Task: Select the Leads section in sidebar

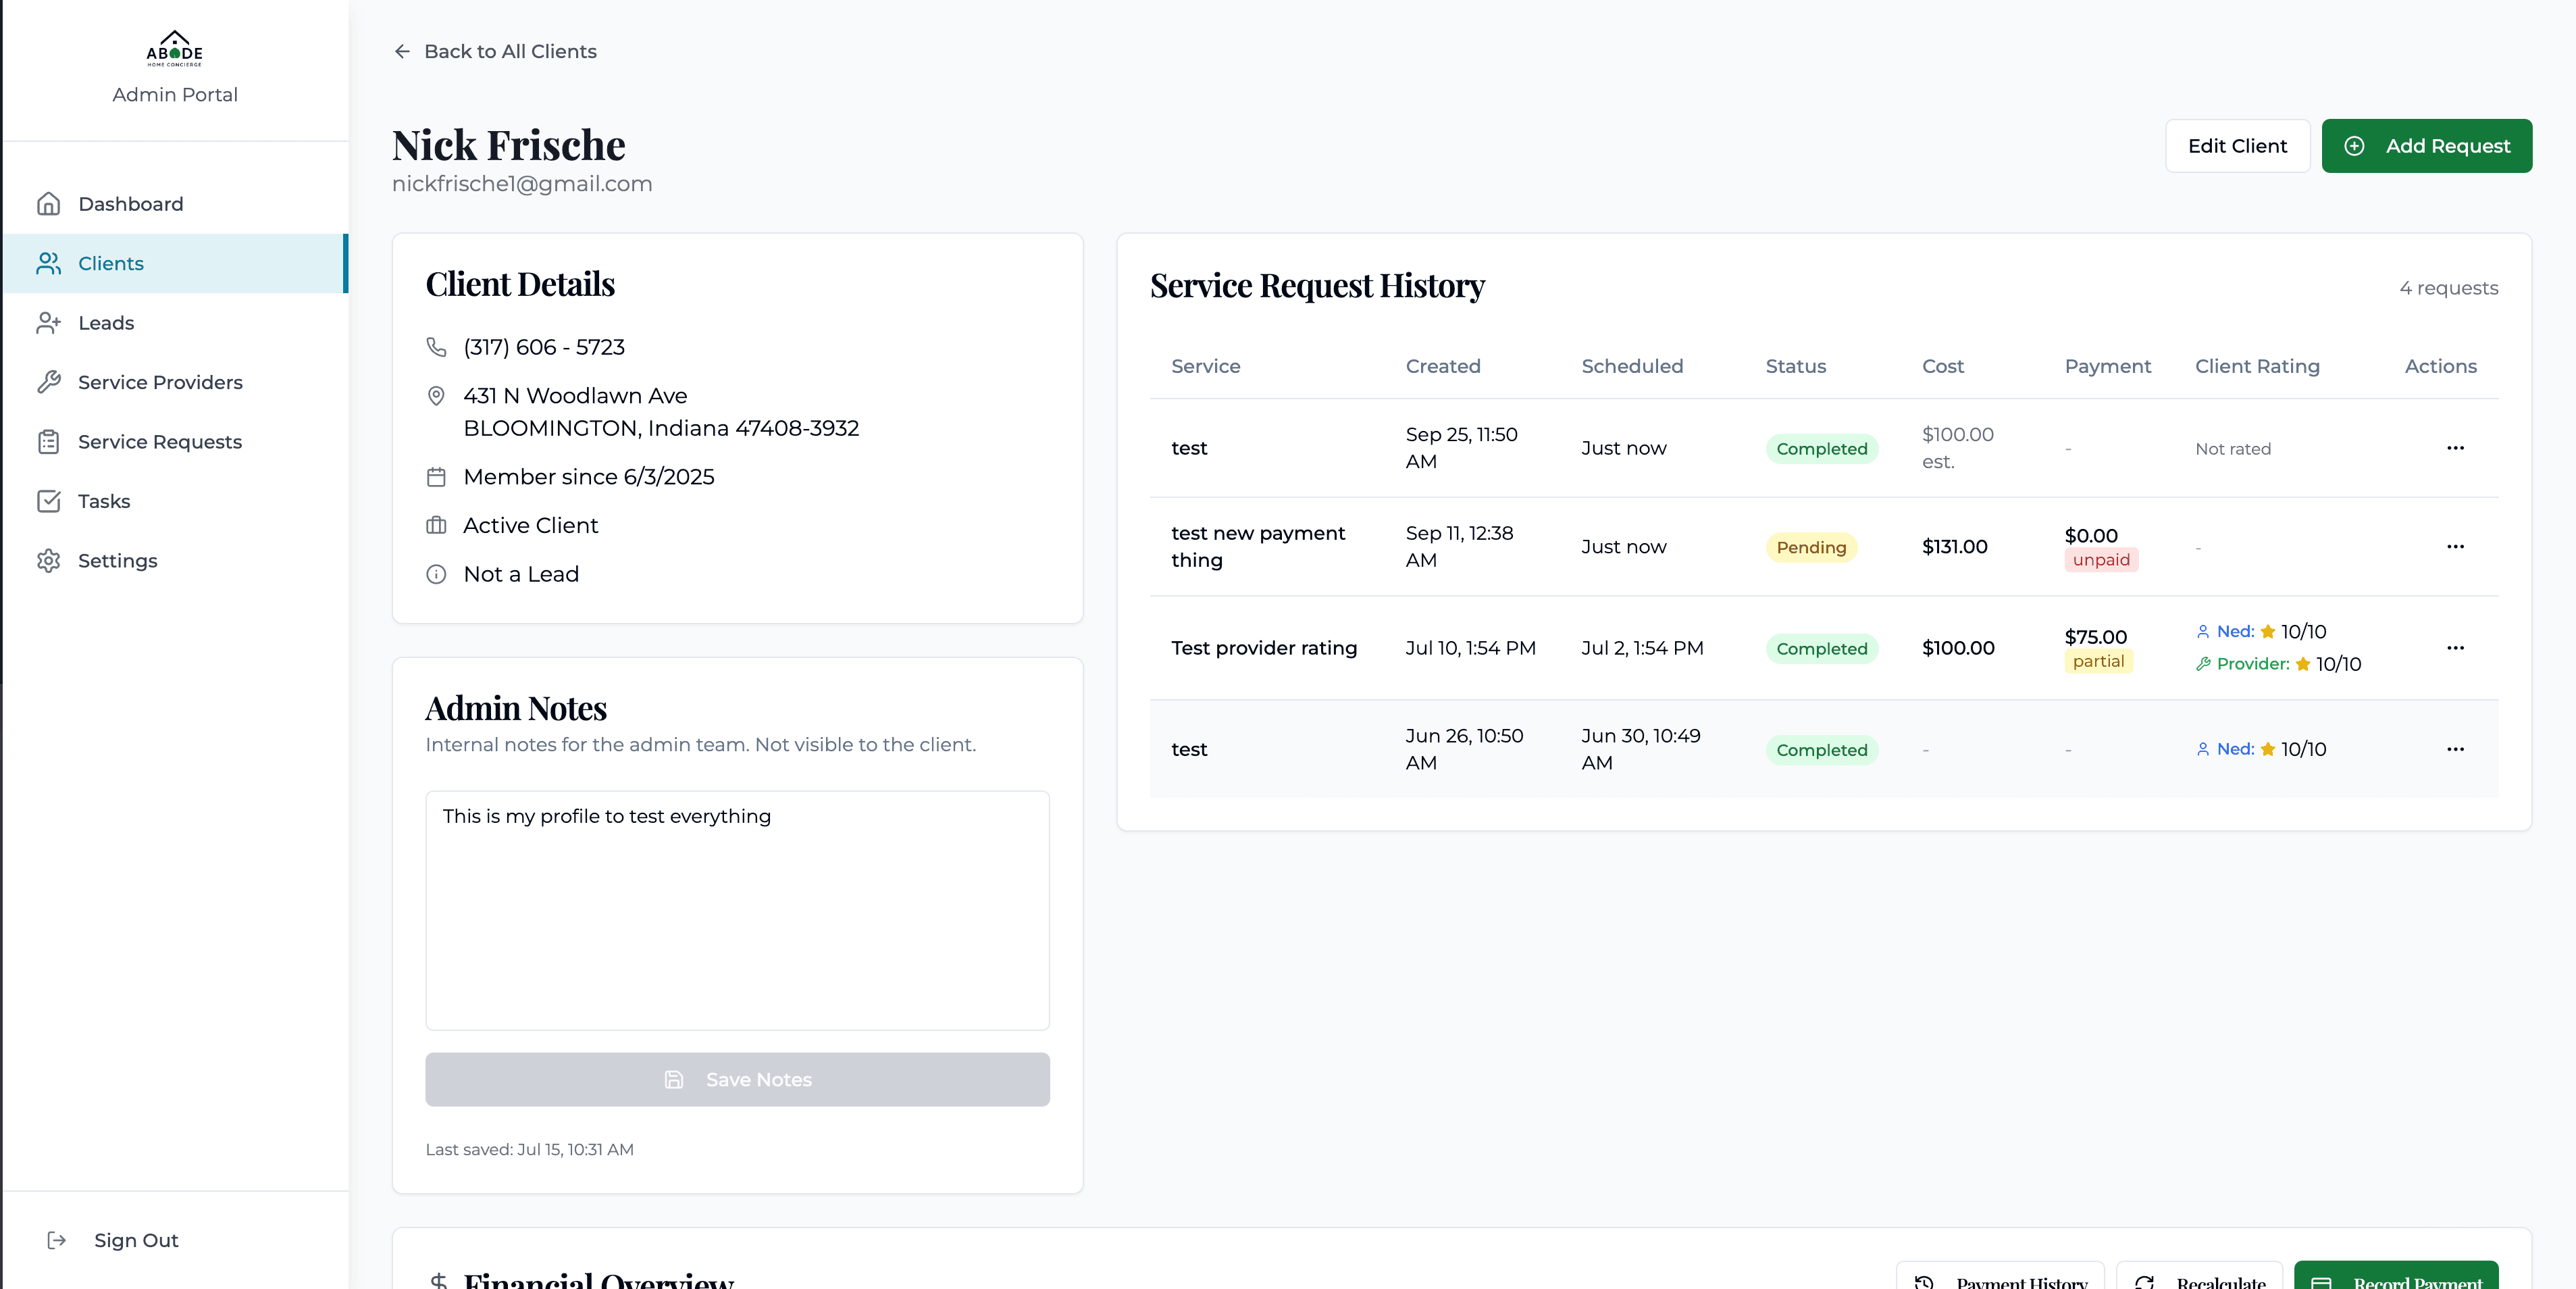Action: [106, 322]
